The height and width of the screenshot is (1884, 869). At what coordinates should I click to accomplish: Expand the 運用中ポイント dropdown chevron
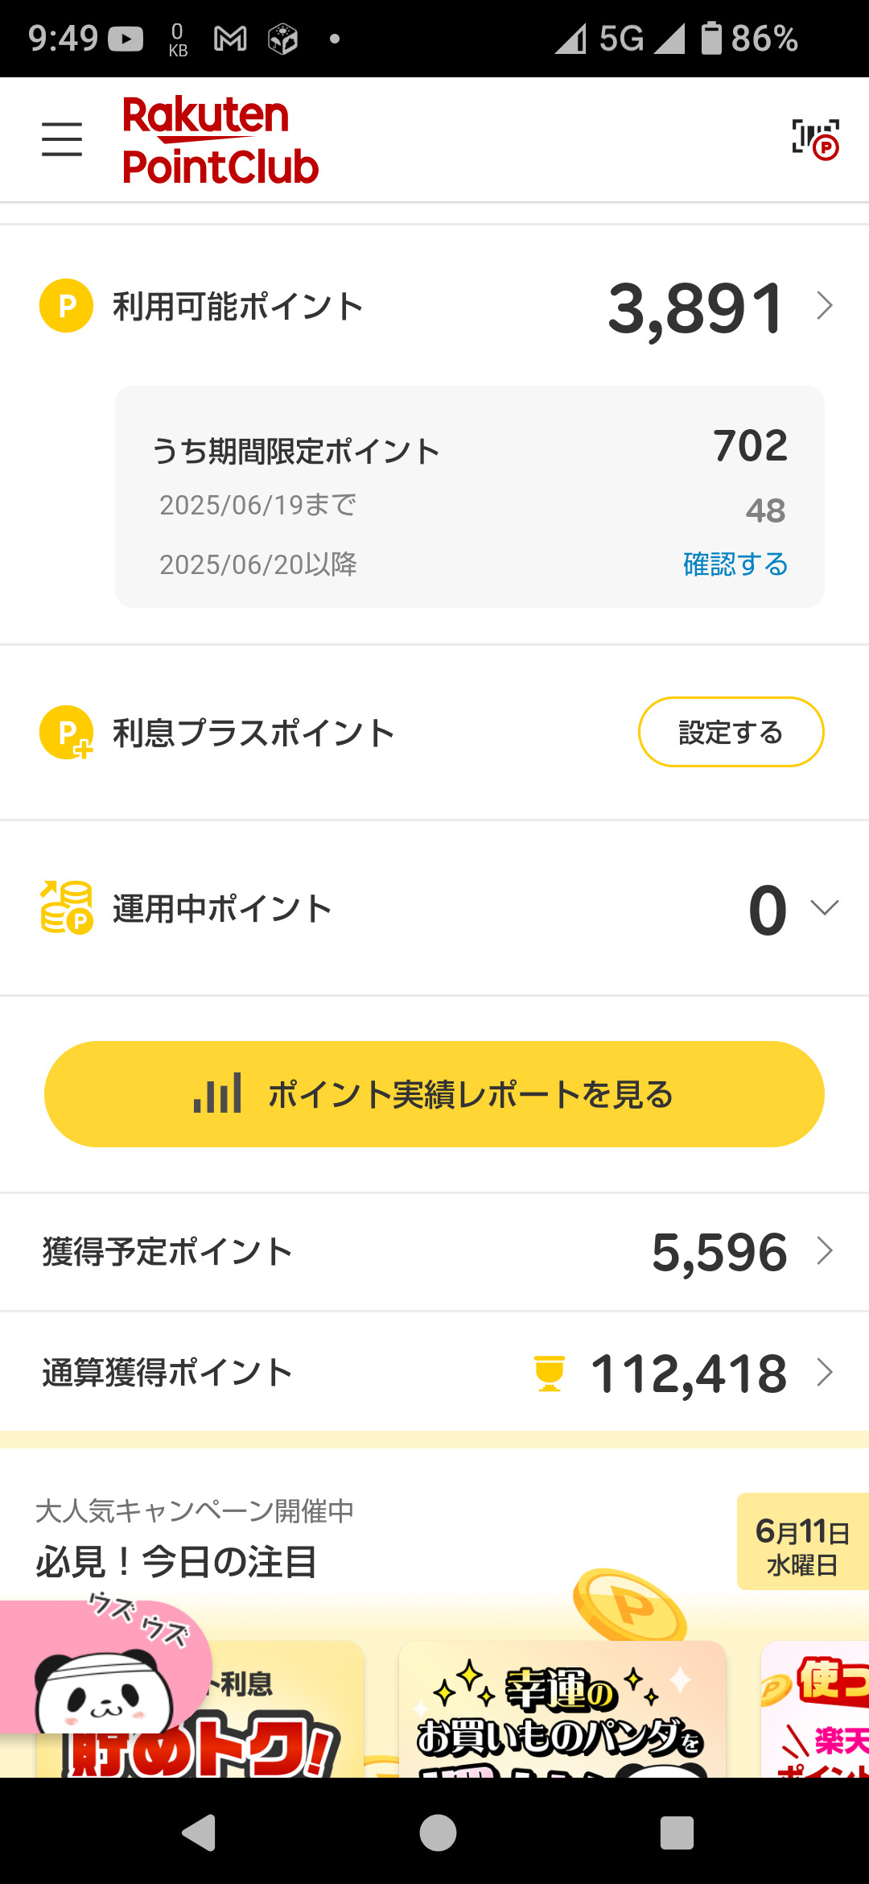pyautogui.click(x=825, y=907)
